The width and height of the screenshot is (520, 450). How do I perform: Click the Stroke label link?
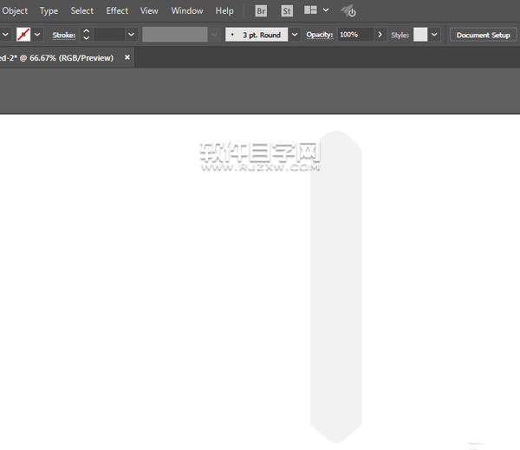coord(64,35)
